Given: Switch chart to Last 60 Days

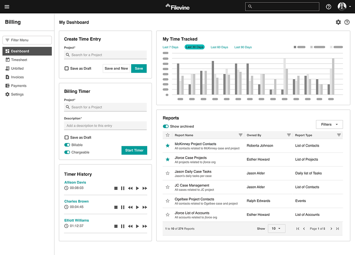Looking at the screenshot, I should [x=219, y=47].
